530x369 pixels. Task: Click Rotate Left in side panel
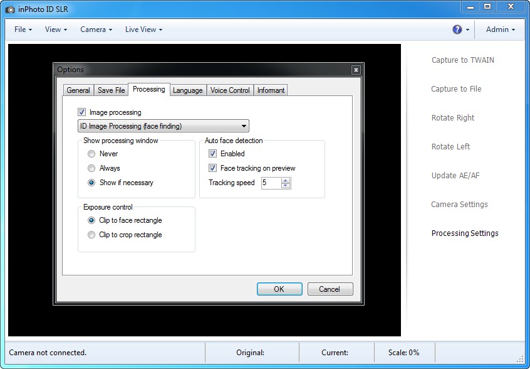(x=450, y=147)
